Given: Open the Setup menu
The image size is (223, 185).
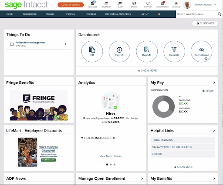Looking at the screenshot, I should point(145,14).
